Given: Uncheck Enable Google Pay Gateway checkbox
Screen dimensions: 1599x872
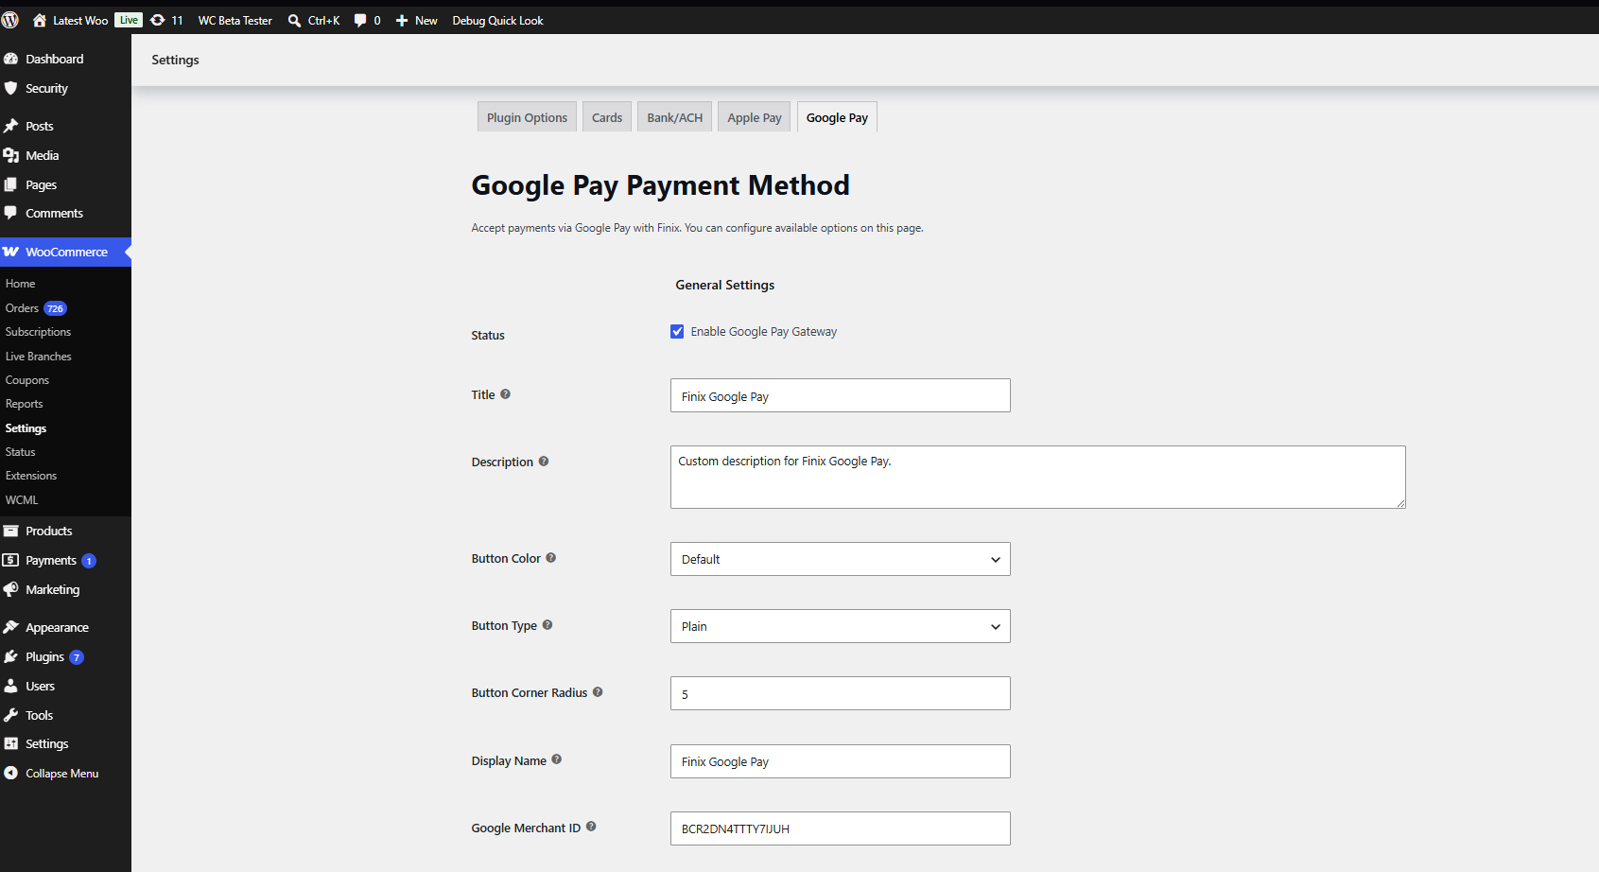Looking at the screenshot, I should tap(677, 331).
